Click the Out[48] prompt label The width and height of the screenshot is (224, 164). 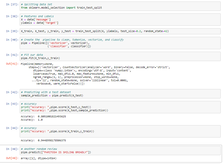coord(12,158)
